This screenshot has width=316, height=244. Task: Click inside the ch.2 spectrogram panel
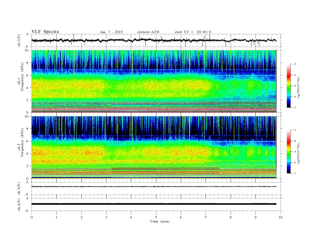pyautogui.click(x=154, y=148)
